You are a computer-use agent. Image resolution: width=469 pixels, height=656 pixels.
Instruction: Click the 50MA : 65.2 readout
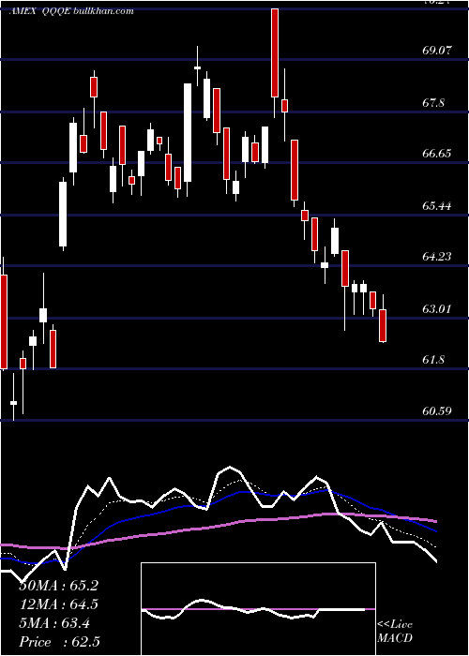58,586
